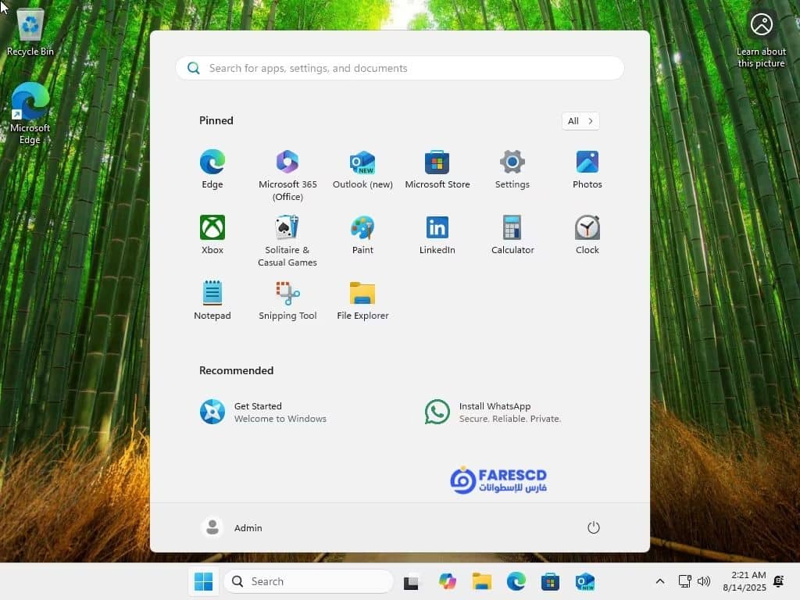This screenshot has height=600, width=800.
Task: Open the Paint app
Action: click(362, 235)
